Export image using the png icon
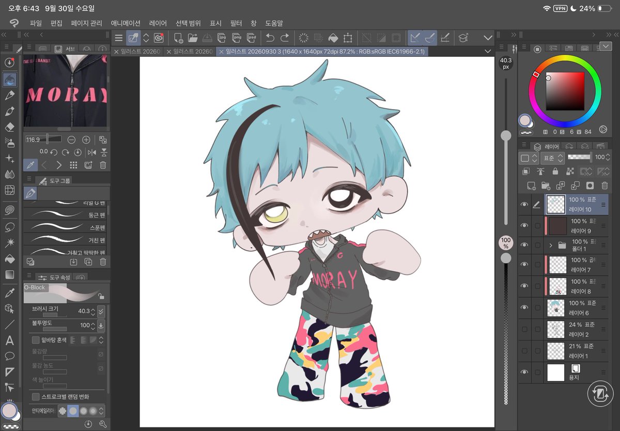The width and height of the screenshot is (620, 431). [x=237, y=38]
